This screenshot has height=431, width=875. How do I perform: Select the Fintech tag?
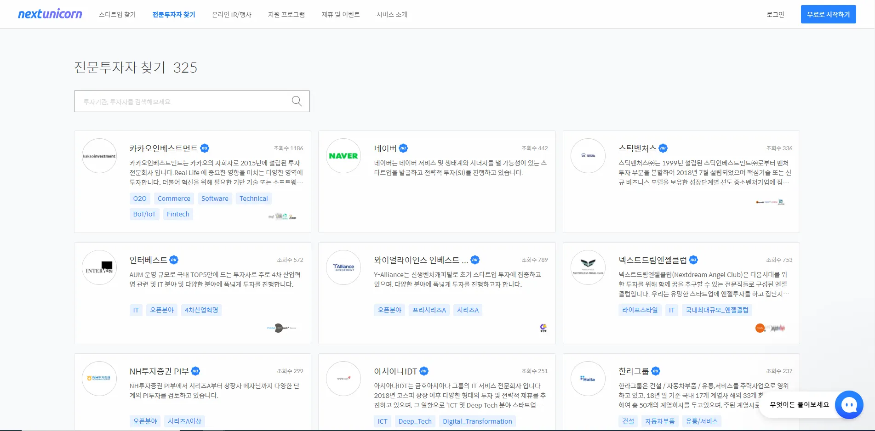(x=178, y=214)
